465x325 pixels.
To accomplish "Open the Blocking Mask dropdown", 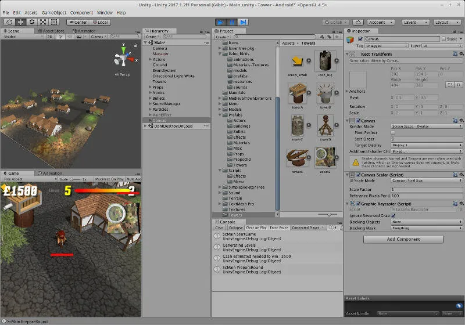I will (x=427, y=228).
